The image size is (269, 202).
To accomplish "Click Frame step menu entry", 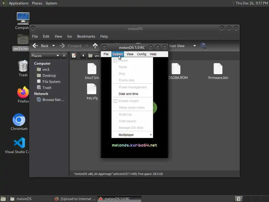I will coord(132,80).
